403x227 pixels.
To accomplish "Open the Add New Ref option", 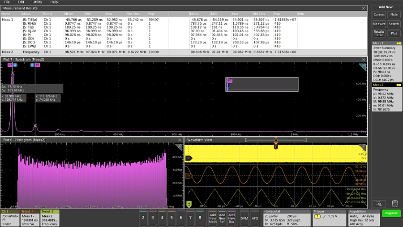I will pos(222,217).
